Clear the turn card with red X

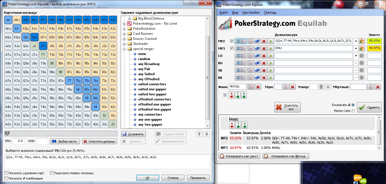point(293,87)
